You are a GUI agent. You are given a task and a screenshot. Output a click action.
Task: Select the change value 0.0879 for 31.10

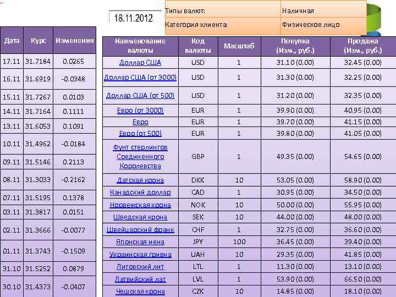pos(73,268)
